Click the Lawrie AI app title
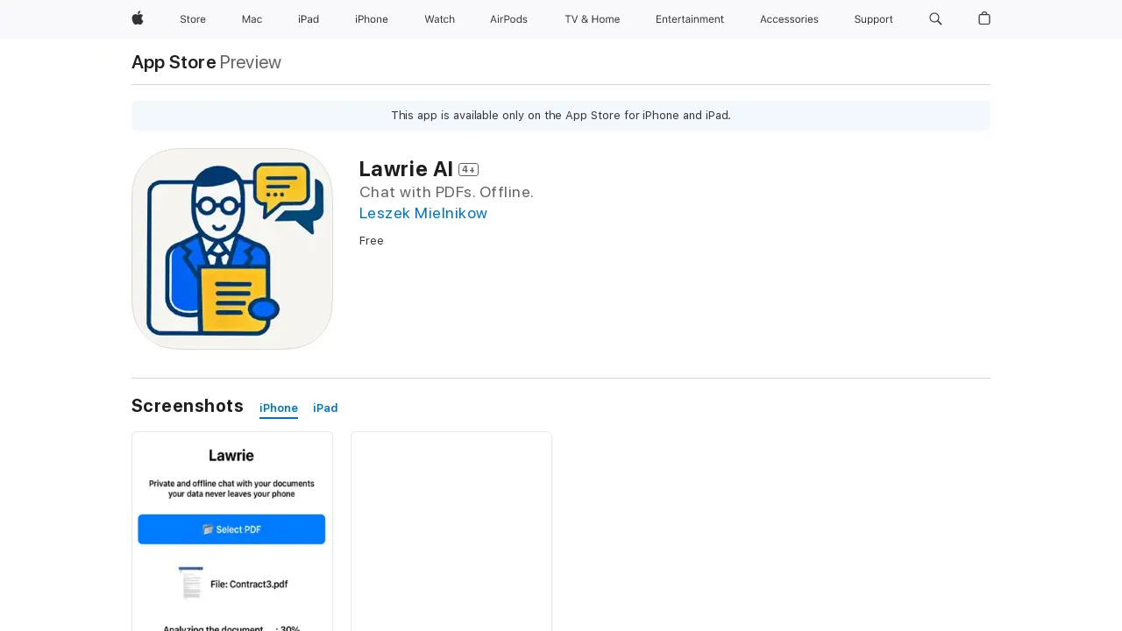The image size is (1122, 631). (x=406, y=169)
